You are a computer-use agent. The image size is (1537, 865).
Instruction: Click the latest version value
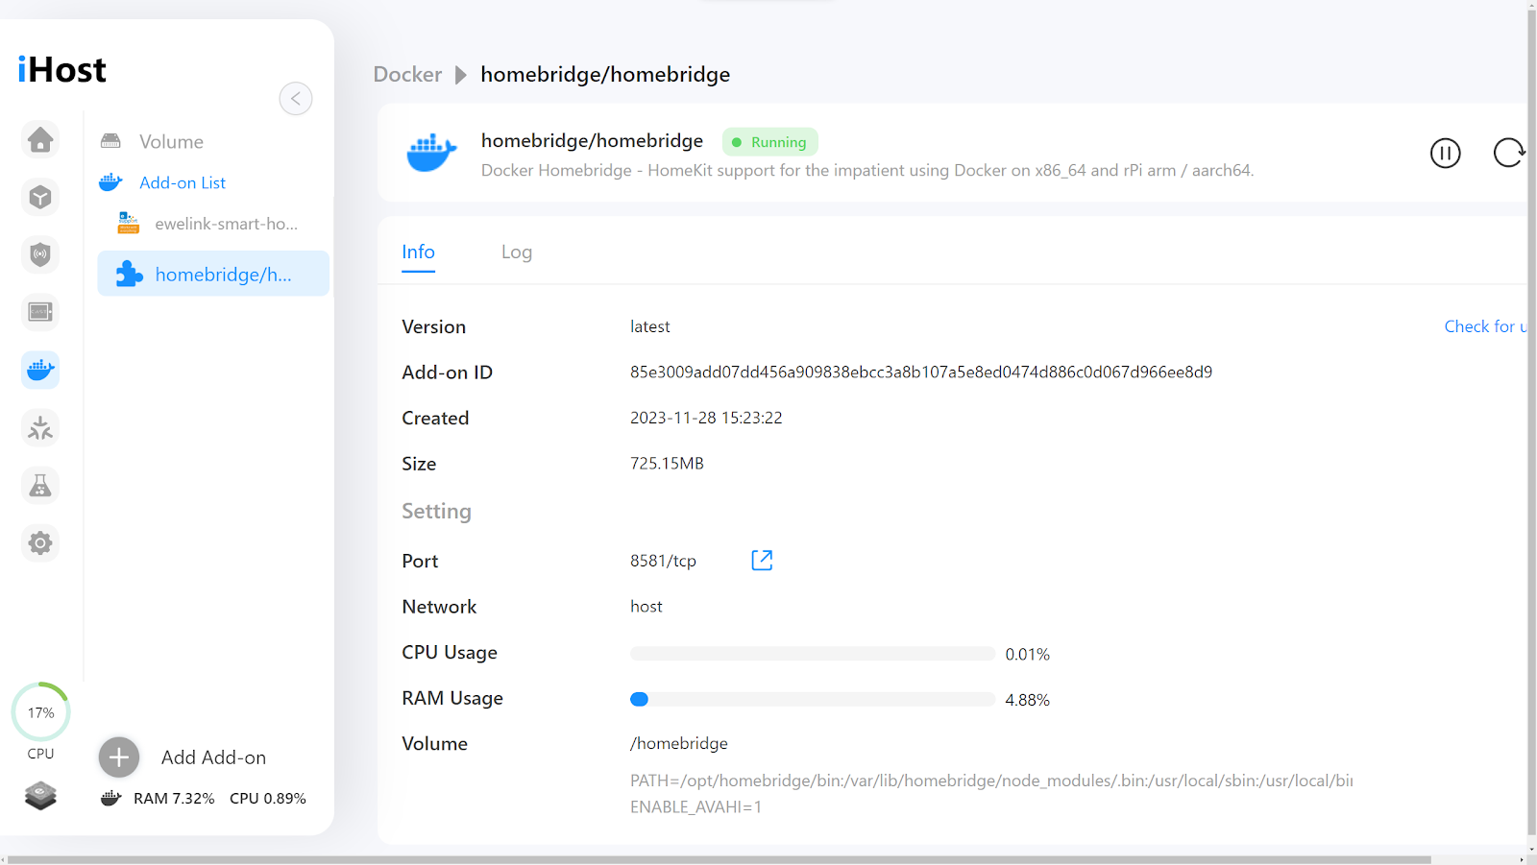pyautogui.click(x=650, y=326)
